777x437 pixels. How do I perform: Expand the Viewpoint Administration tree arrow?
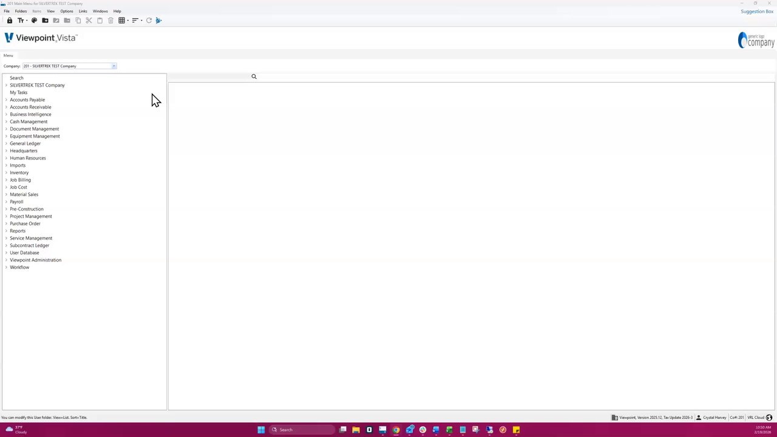click(x=6, y=260)
